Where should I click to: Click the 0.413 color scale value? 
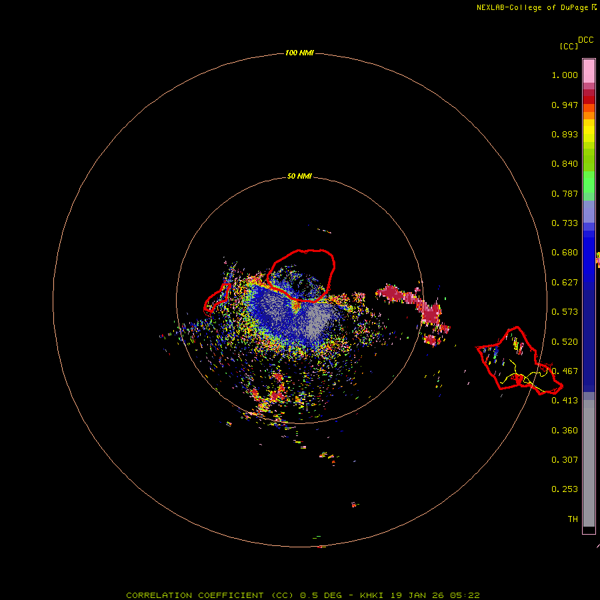[x=565, y=401]
